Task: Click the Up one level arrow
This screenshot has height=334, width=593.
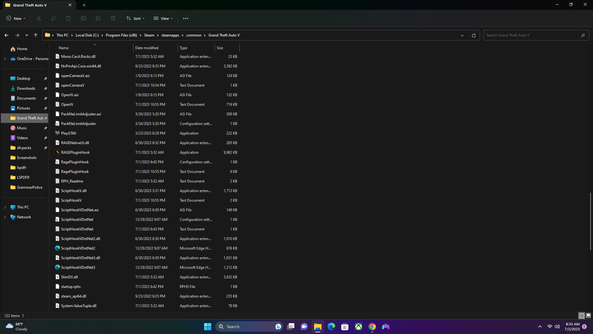Action: (x=36, y=35)
